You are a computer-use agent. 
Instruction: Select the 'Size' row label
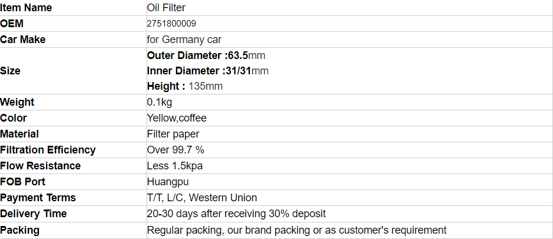click(x=10, y=71)
